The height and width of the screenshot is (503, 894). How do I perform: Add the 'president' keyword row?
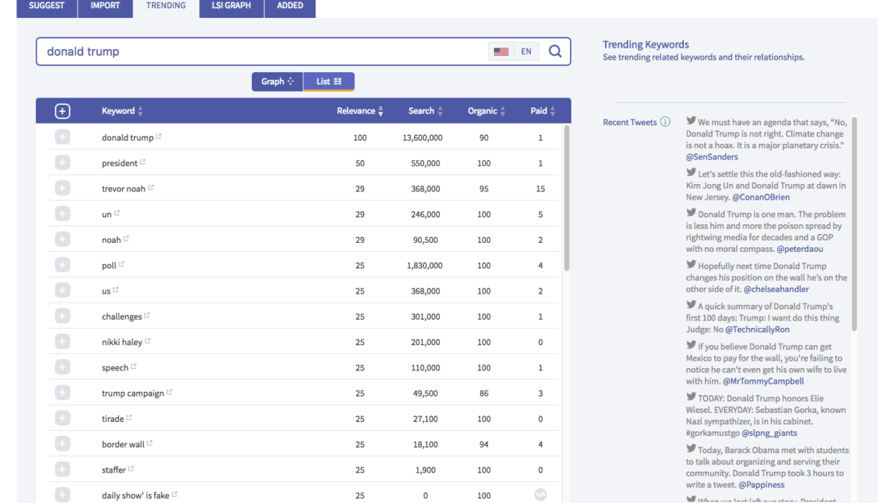coord(63,162)
